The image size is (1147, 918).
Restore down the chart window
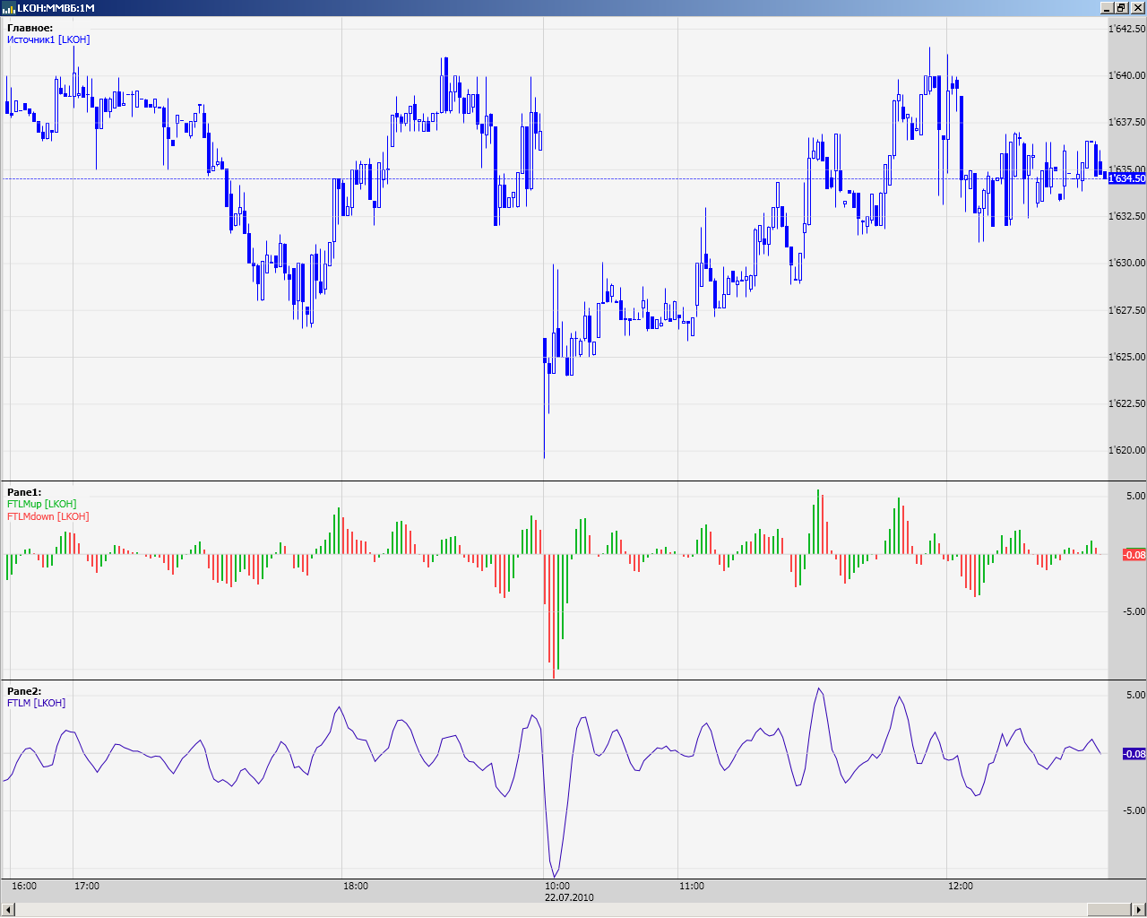[1121, 8]
